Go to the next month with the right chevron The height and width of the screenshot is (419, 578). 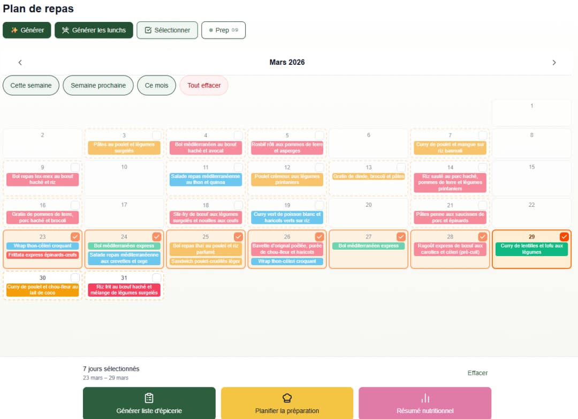click(x=554, y=62)
